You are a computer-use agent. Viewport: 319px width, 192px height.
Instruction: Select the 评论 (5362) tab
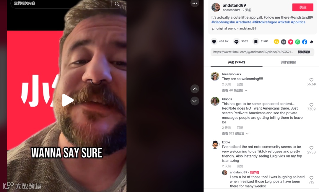236,62
